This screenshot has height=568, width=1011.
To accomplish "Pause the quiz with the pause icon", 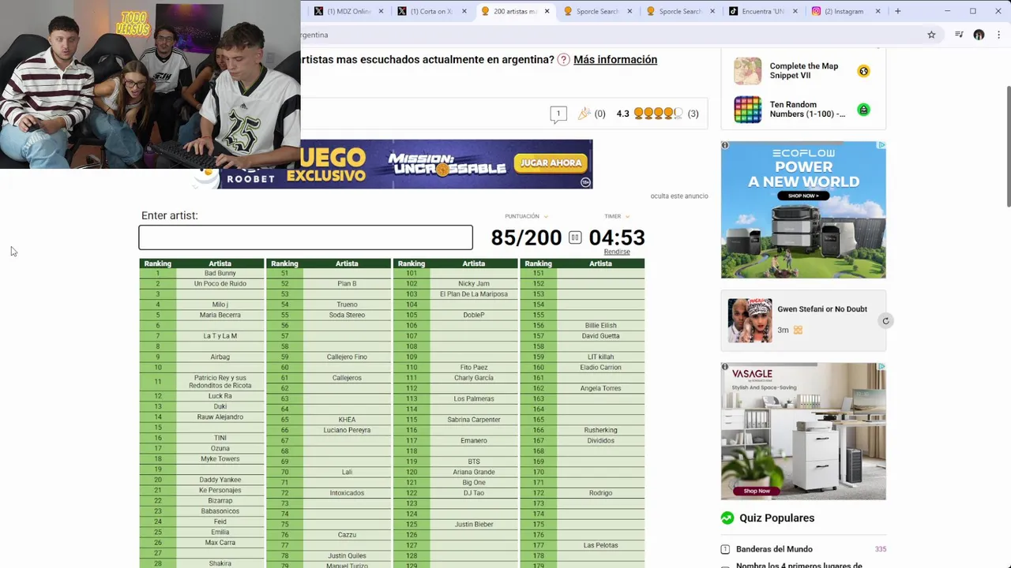I will point(575,237).
